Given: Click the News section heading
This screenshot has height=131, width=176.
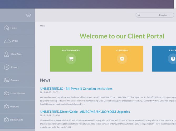Looking at the screenshot, I should click(45, 80).
